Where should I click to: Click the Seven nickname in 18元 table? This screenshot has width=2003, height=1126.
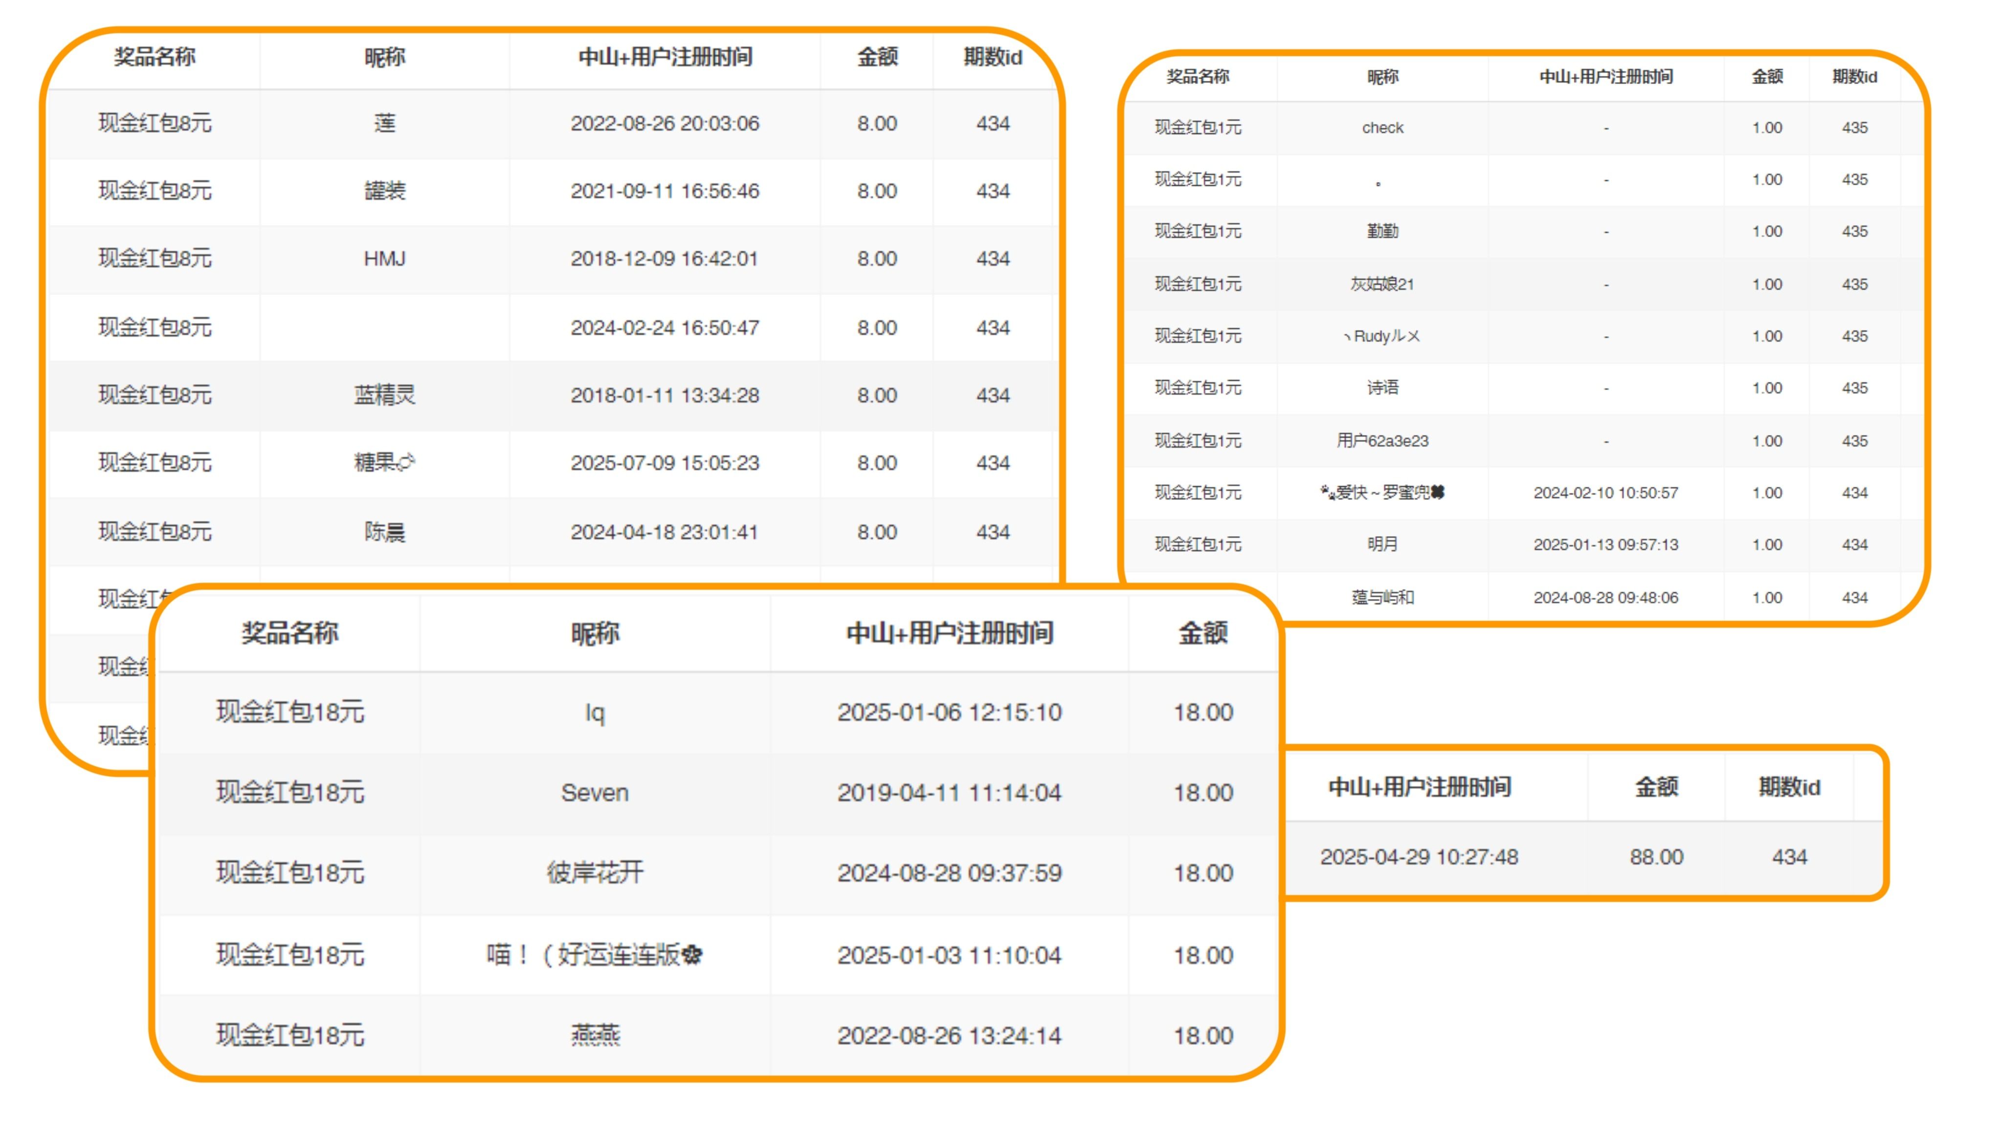594,793
